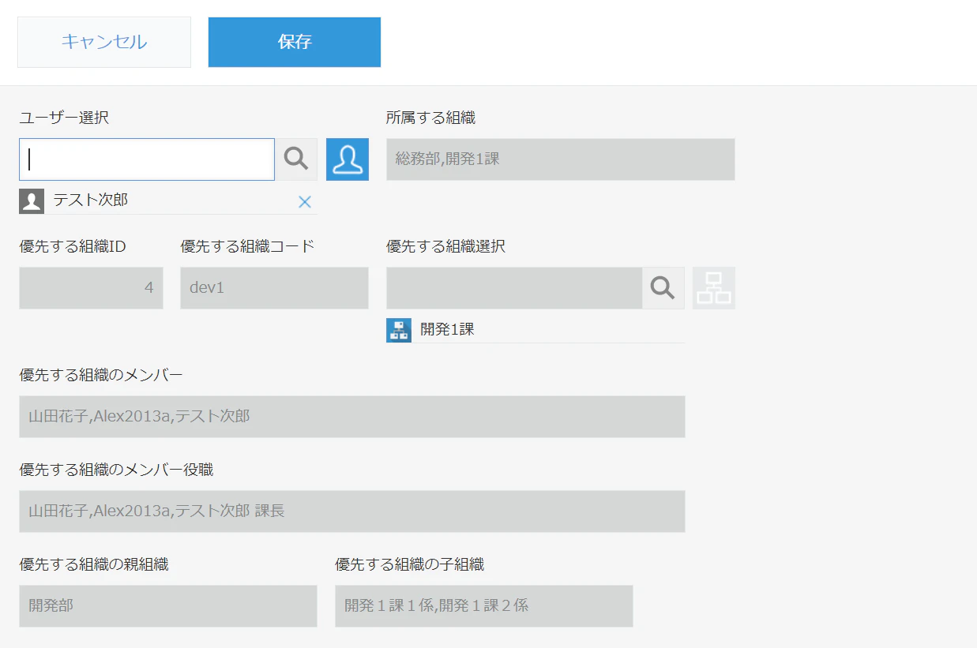The image size is (977, 648).
Task: Click the 優先する組織の子組織 label
Action: pyautogui.click(x=410, y=564)
